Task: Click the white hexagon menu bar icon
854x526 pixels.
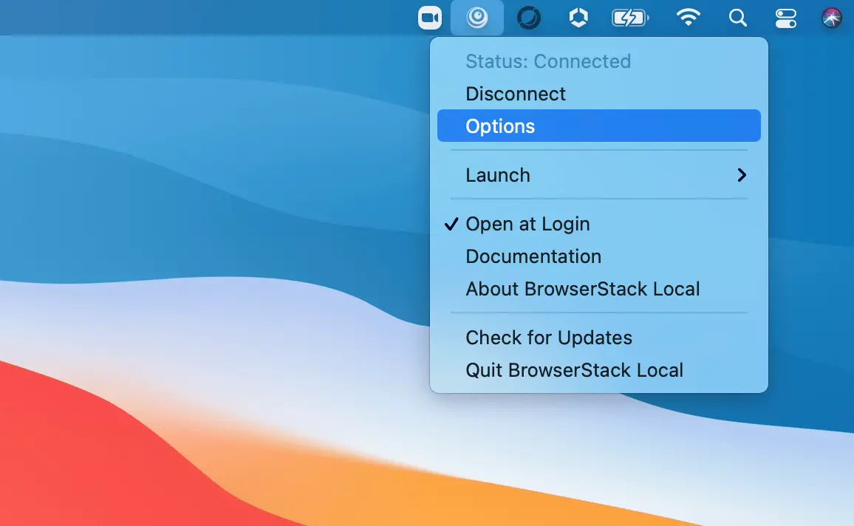Action: [578, 18]
